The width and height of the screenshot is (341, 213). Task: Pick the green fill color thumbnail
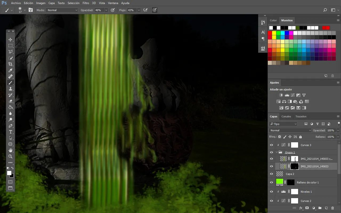click(x=280, y=182)
